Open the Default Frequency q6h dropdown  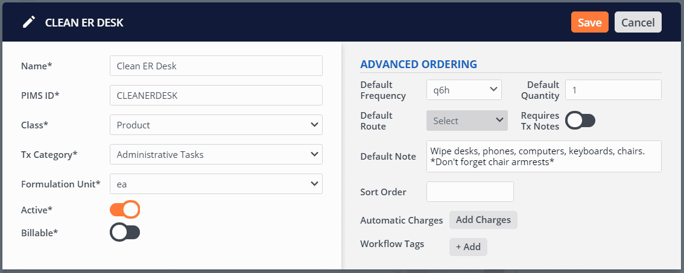[464, 90]
